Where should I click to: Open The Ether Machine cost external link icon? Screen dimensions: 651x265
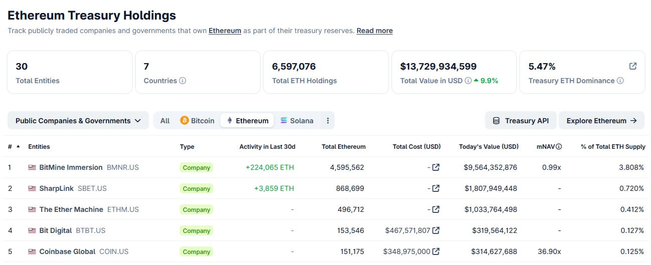pyautogui.click(x=436, y=209)
